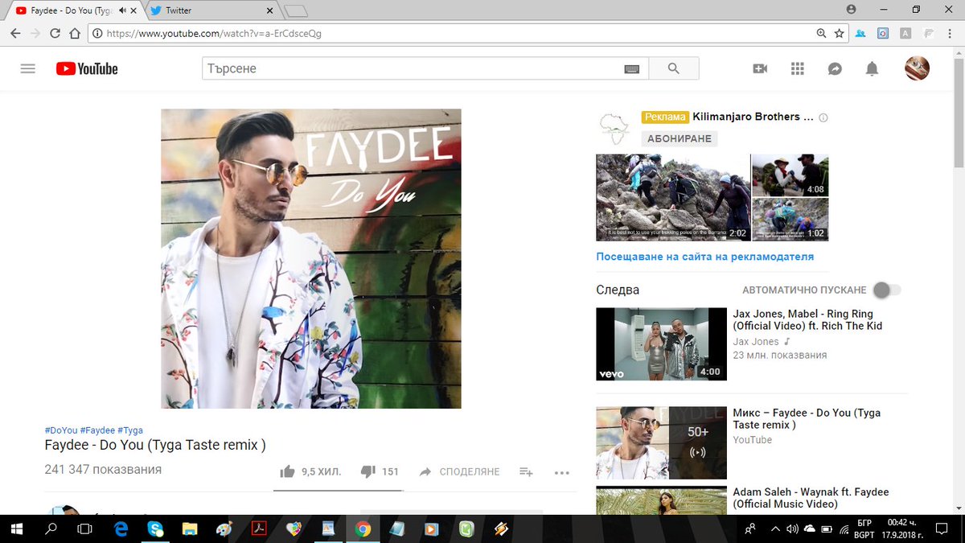
Task: Play the 2:02 trekking ad thumbnail
Action: 673,198
